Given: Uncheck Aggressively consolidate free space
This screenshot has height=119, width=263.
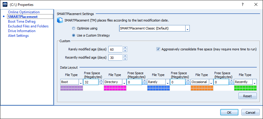Looking at the screenshot, I should (158, 49).
